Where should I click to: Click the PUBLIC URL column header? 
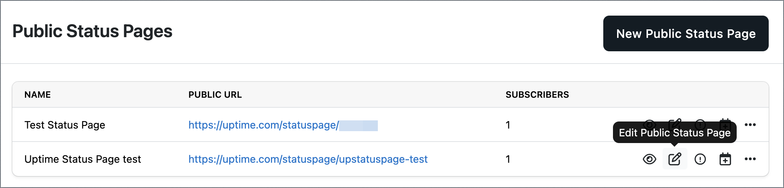click(215, 95)
